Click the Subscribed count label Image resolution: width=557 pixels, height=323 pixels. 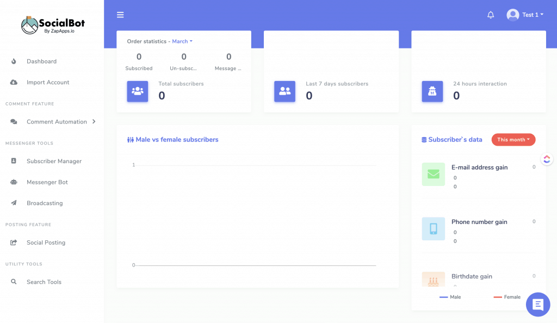click(x=139, y=69)
